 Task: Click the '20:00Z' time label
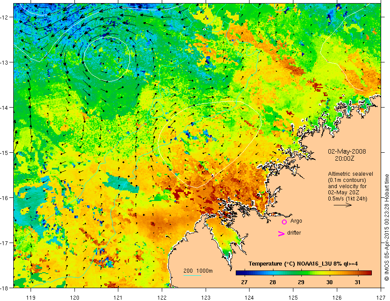click(344, 158)
